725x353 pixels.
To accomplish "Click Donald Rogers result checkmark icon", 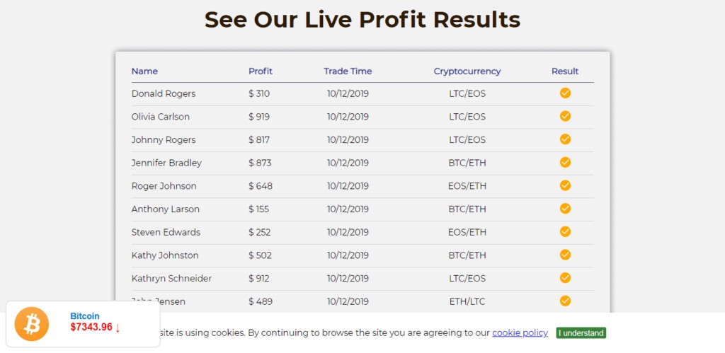I will [x=565, y=93].
